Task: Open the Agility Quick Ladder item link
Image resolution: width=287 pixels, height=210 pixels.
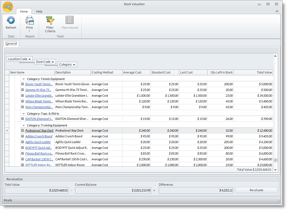Action: (x=38, y=142)
